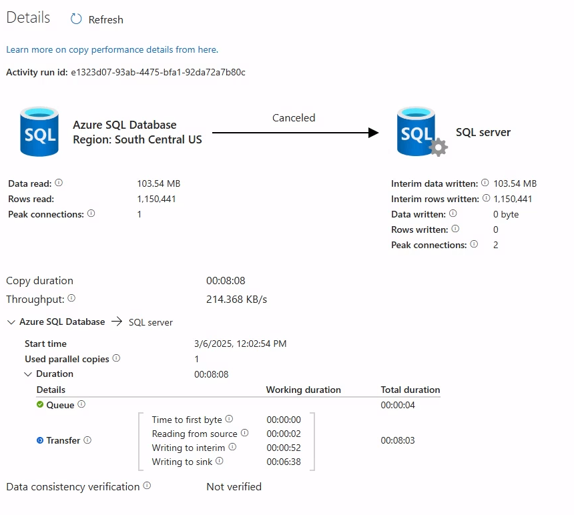574x515 pixels.
Task: Click the 0 byte Data written value
Action: click(506, 214)
